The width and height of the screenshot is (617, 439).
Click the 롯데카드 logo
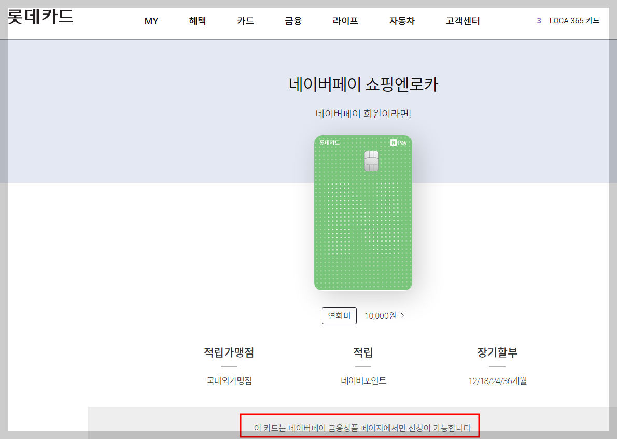[40, 17]
